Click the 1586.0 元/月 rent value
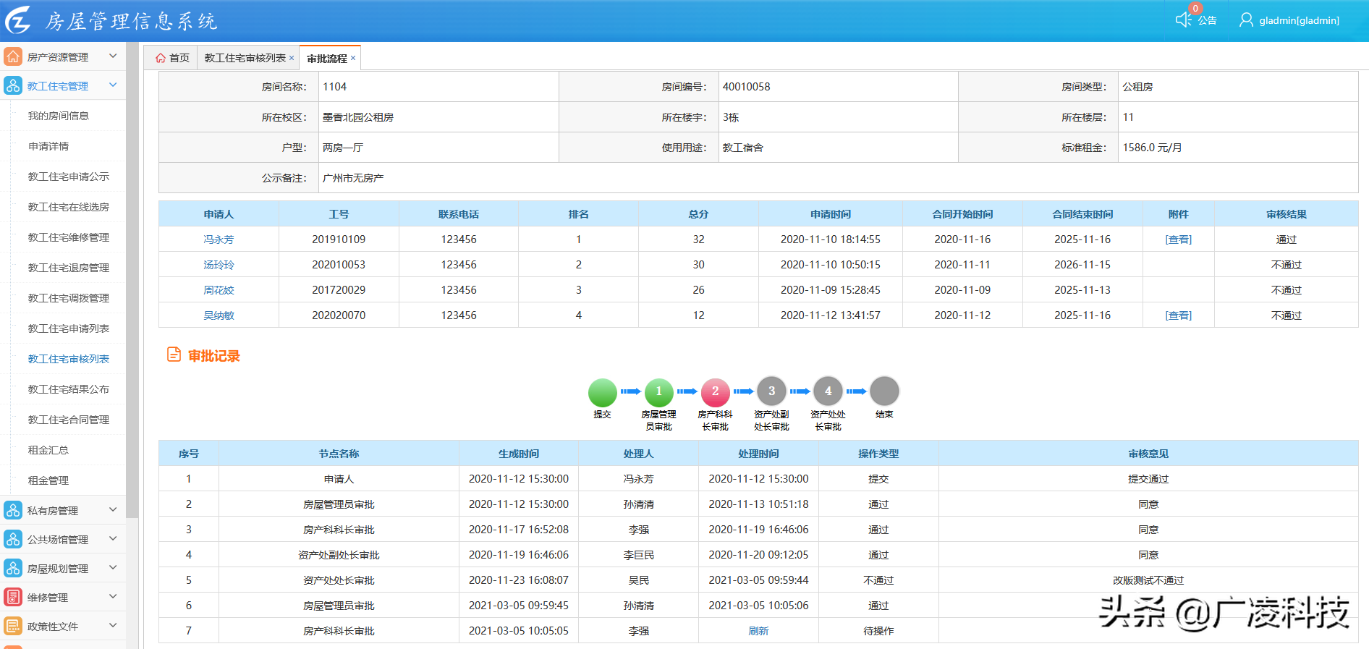Viewport: 1369px width, 649px height. point(1152,148)
